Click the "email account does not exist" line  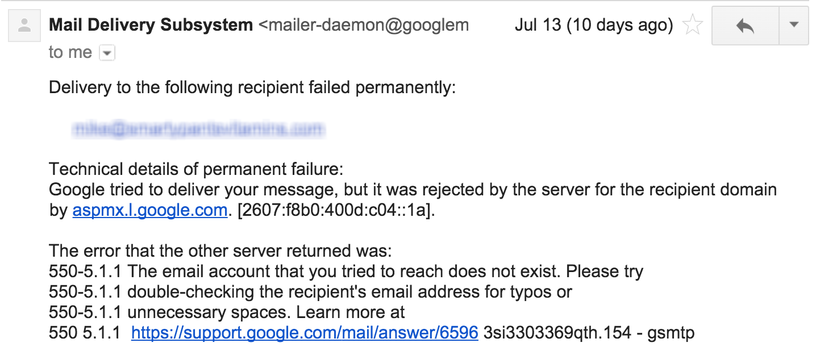pyautogui.click(x=345, y=271)
